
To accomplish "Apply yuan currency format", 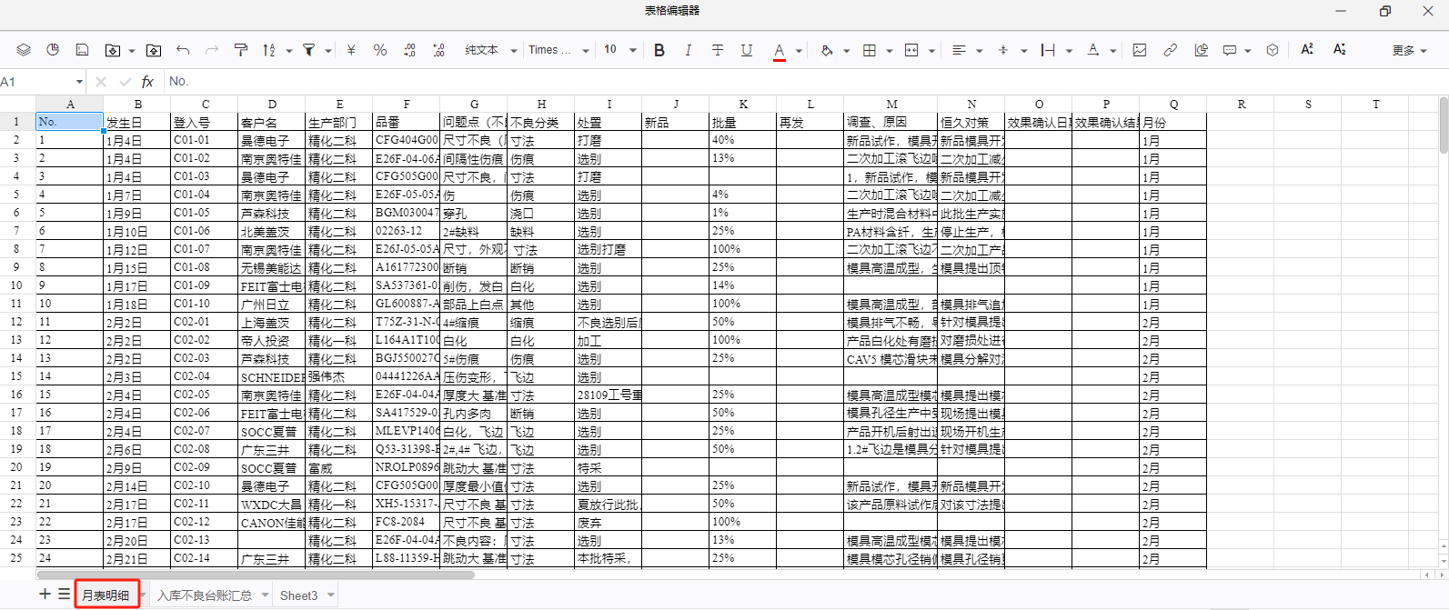I will click(x=351, y=50).
